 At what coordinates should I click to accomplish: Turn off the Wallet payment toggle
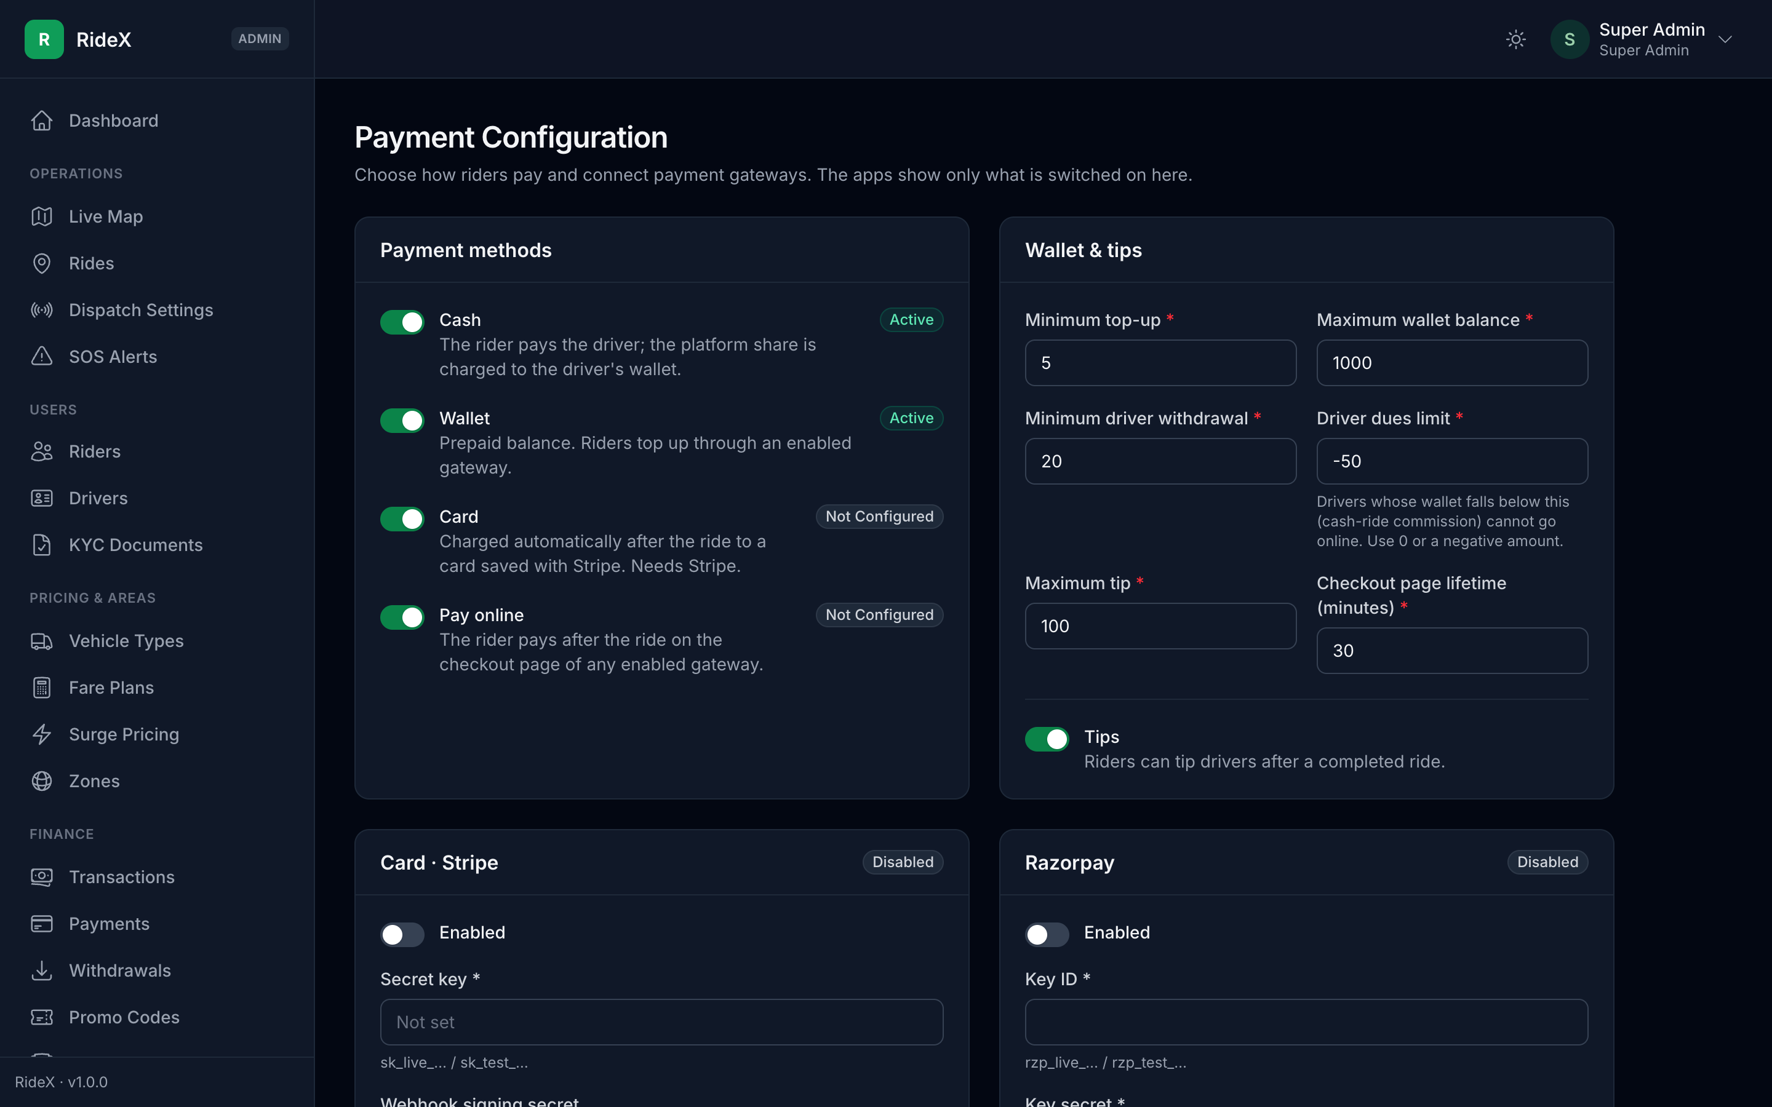point(402,421)
